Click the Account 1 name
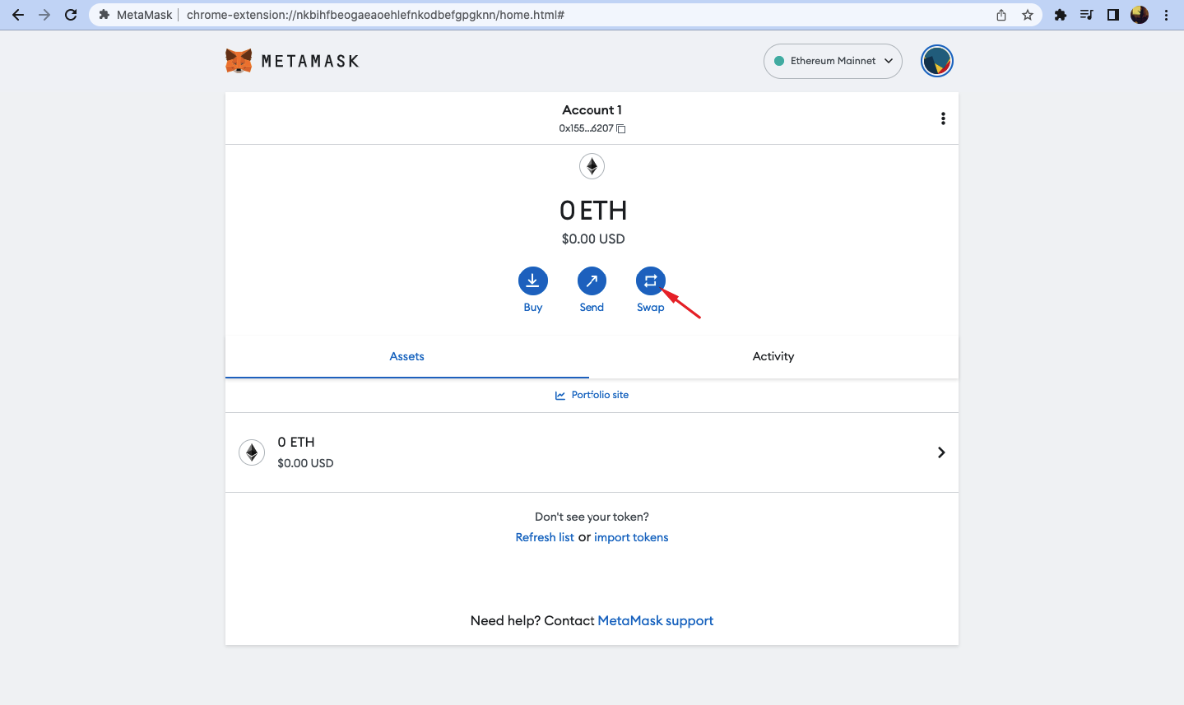 pyautogui.click(x=592, y=109)
